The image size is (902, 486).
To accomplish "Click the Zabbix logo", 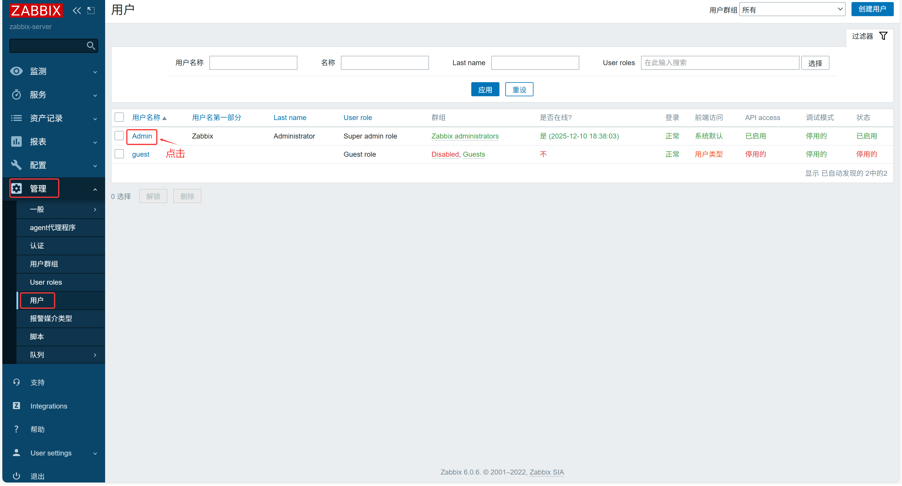I will (36, 11).
